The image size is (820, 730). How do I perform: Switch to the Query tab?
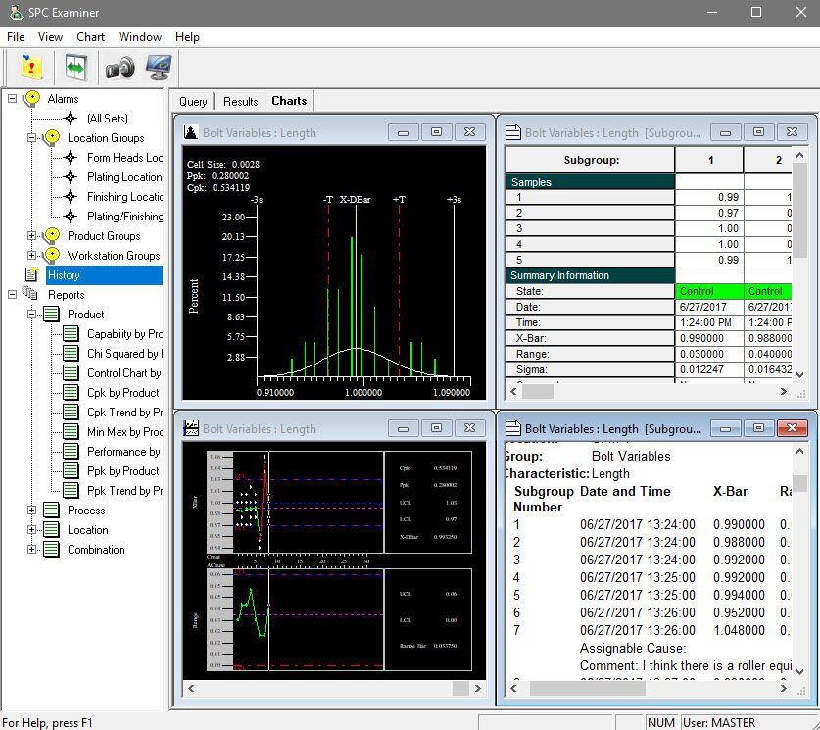(193, 101)
